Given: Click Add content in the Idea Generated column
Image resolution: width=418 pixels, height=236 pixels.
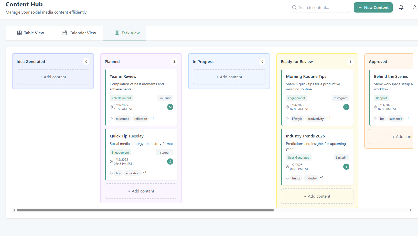Looking at the screenshot, I should [x=53, y=77].
